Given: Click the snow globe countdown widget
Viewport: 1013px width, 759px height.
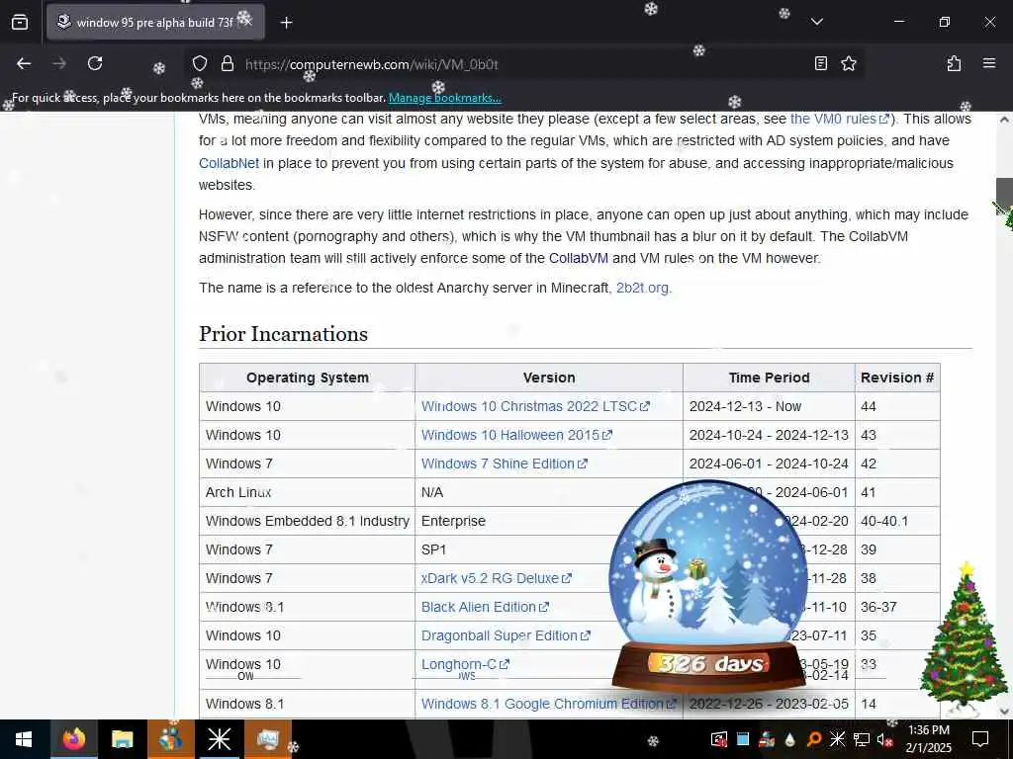Looking at the screenshot, I should pyautogui.click(x=709, y=586).
